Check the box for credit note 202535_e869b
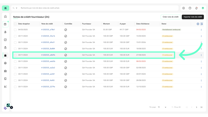 (15, 55)
